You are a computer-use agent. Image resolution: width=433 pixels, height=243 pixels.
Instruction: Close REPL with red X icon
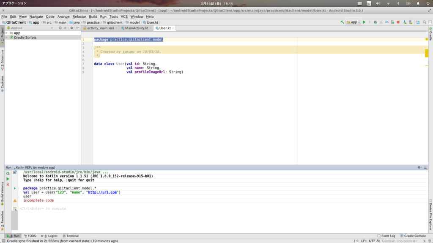(x=8, y=184)
